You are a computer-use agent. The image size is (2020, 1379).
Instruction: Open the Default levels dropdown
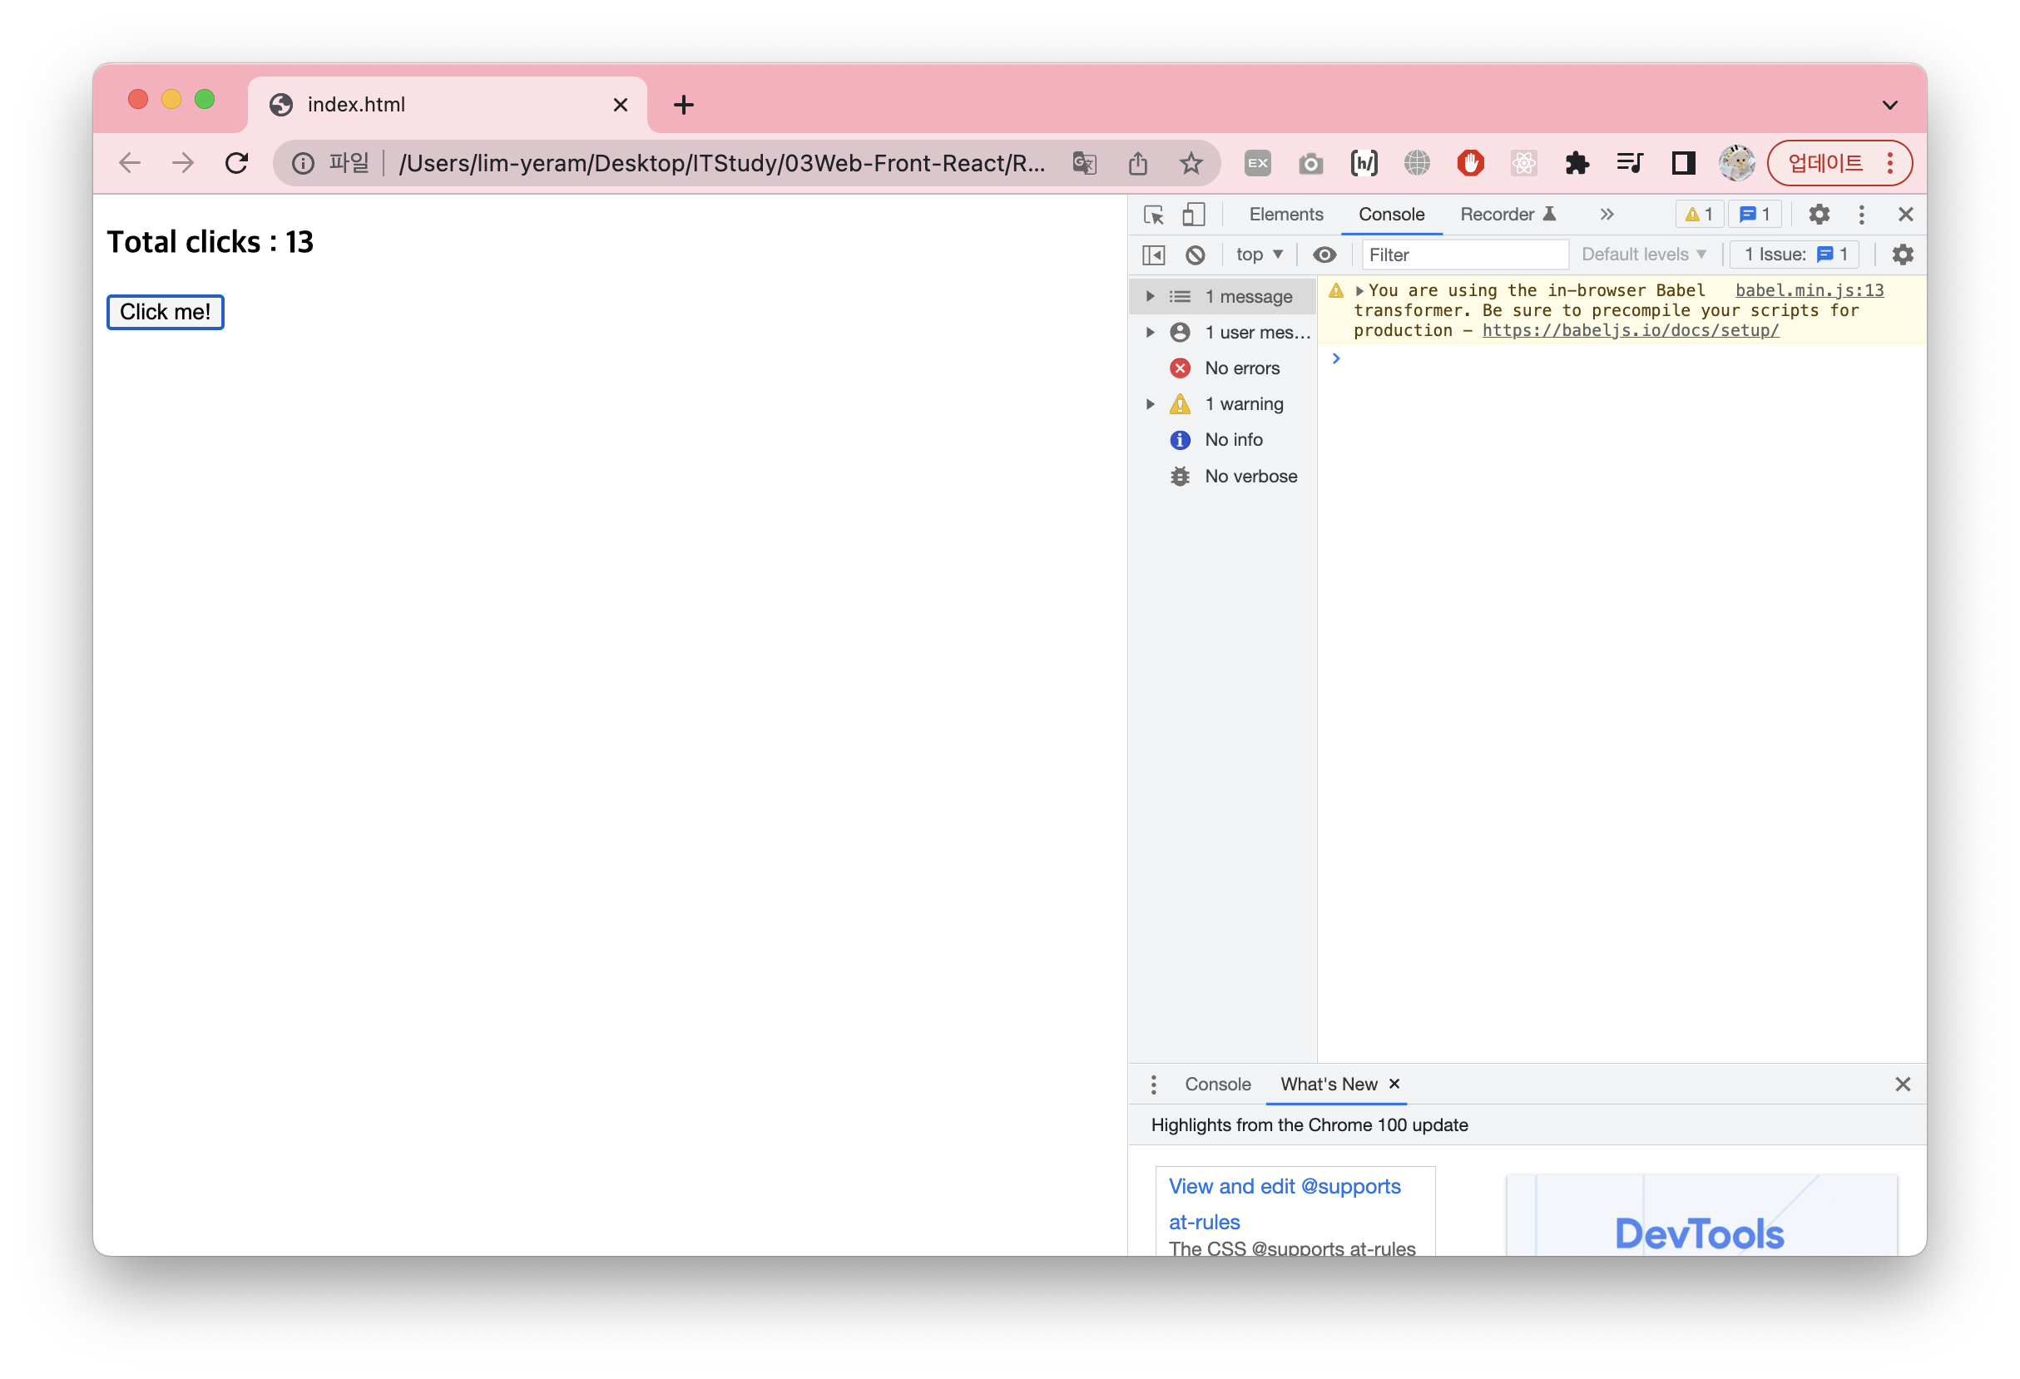1643,255
